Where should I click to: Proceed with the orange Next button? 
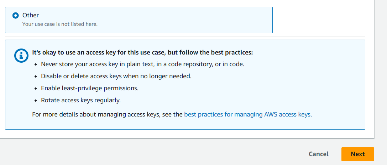358,154
